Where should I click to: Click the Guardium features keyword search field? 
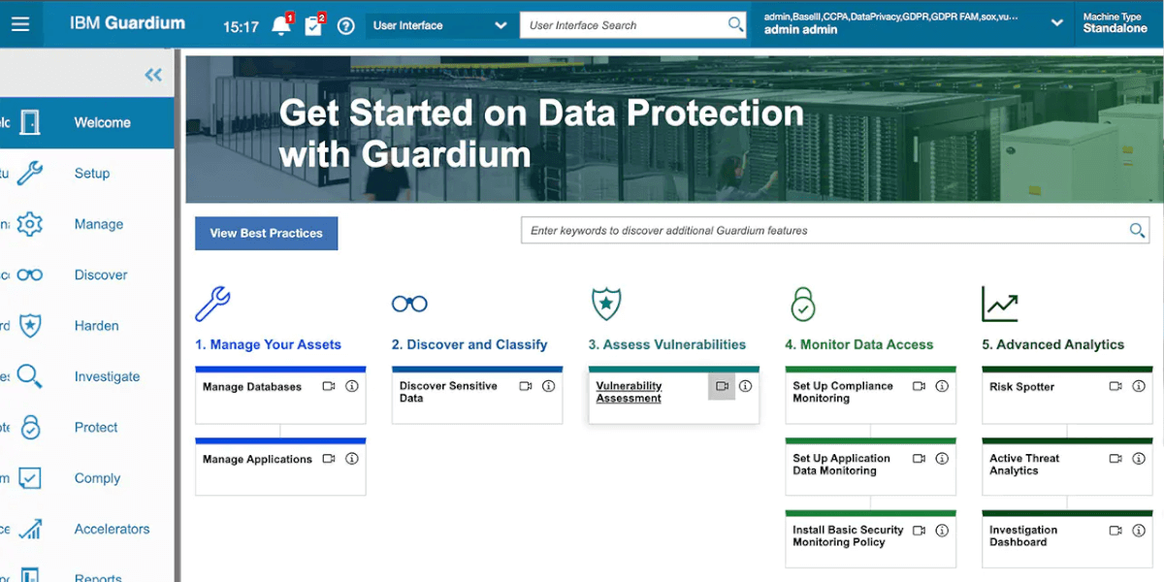(834, 230)
